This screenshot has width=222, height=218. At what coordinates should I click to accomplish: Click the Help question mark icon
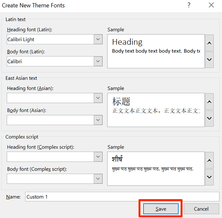(188, 6)
